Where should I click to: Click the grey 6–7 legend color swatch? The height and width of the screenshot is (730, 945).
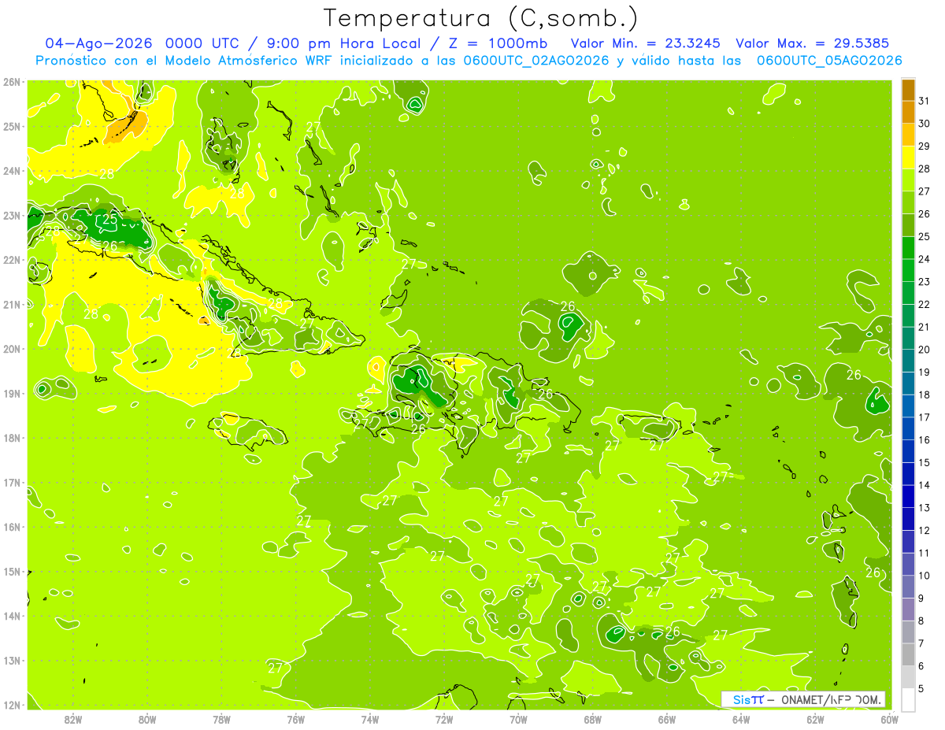(x=908, y=654)
